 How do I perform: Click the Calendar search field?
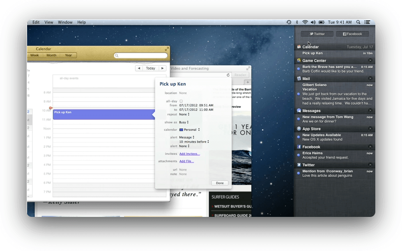[140, 55]
